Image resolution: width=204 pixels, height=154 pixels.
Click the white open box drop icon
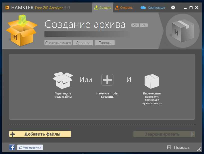pos(63,81)
